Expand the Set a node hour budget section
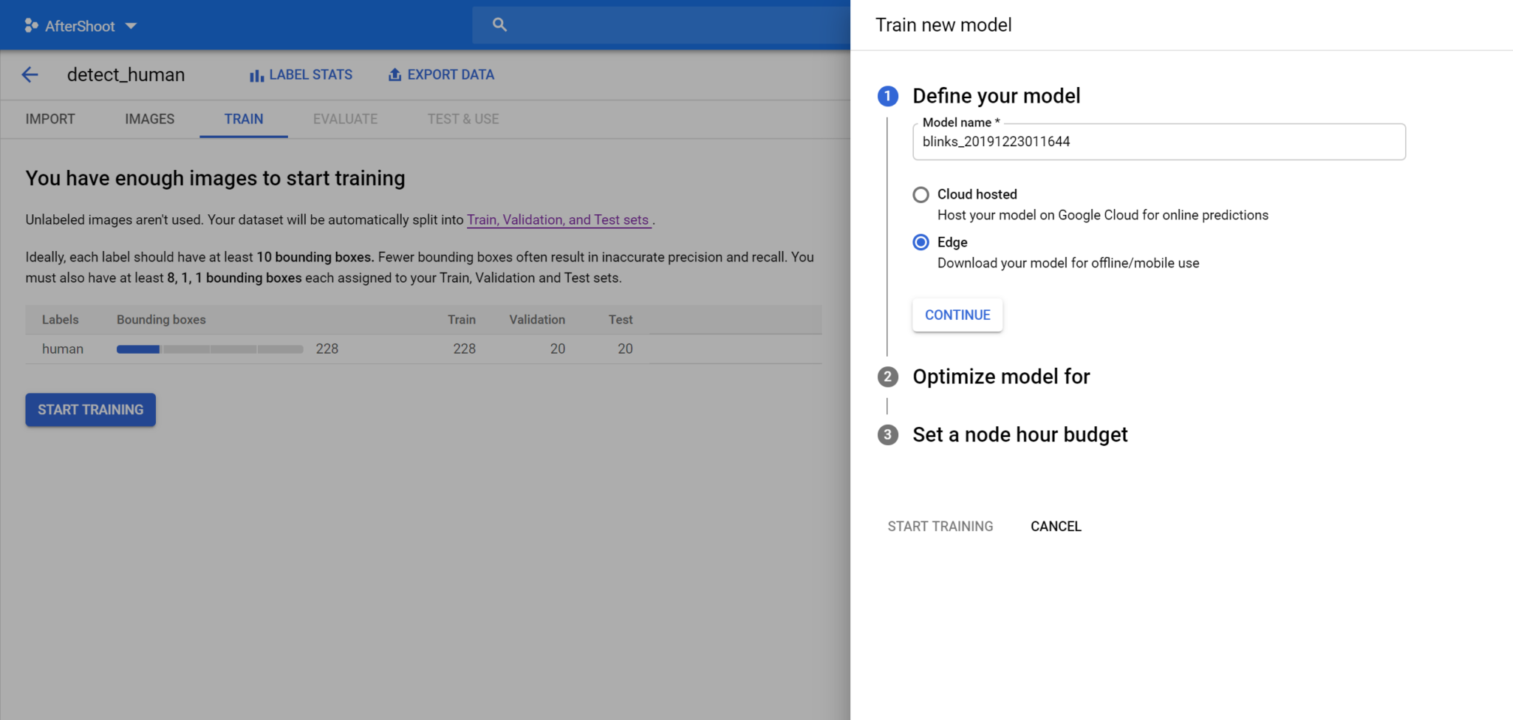 point(1020,435)
